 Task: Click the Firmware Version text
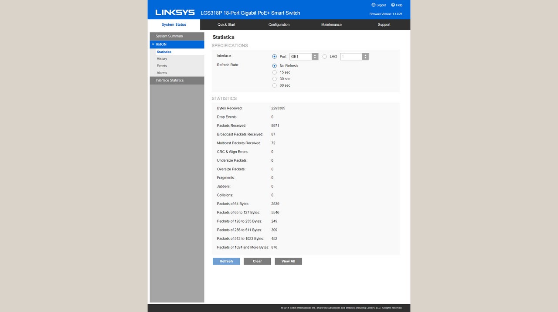(x=386, y=14)
